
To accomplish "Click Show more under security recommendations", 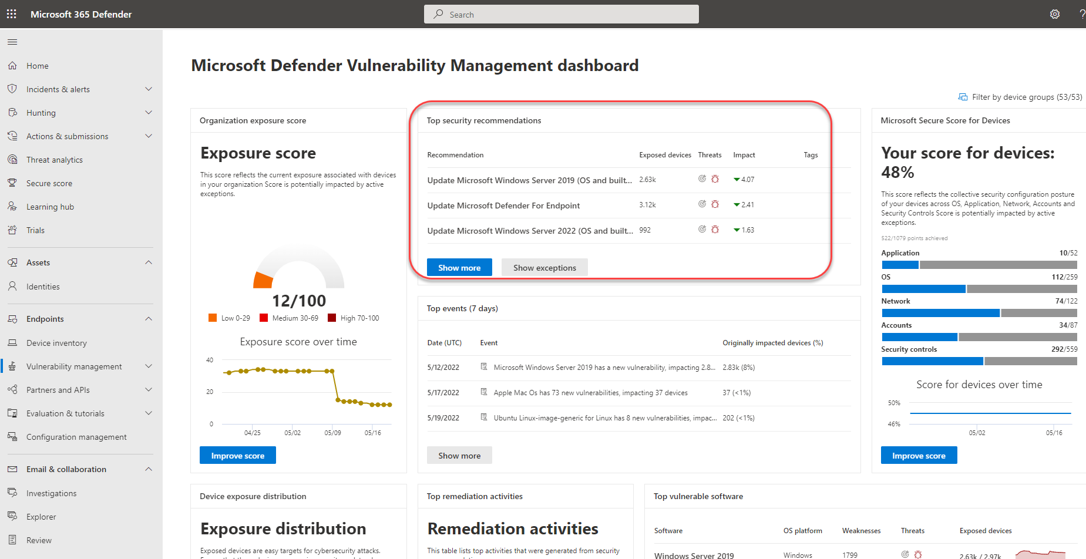I will (459, 267).
